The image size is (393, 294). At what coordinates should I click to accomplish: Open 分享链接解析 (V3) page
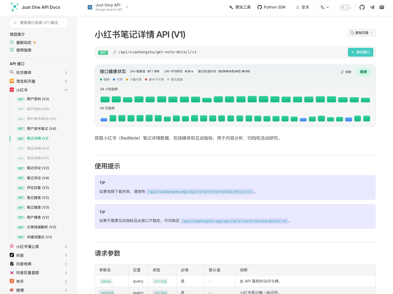[41, 227]
